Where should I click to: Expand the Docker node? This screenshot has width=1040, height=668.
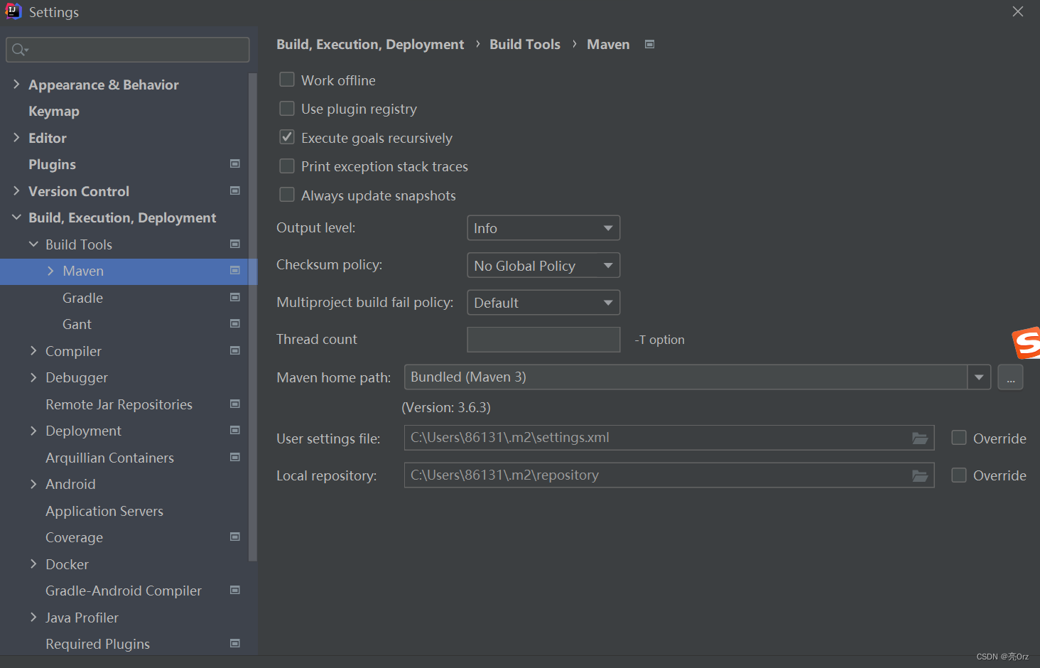click(33, 564)
